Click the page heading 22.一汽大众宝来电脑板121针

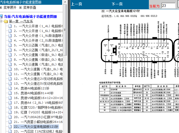click(121, 11)
